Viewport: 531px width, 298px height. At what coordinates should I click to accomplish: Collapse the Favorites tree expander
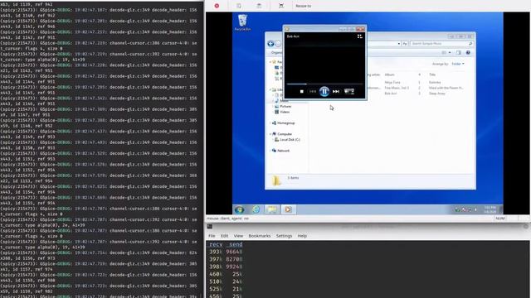[x=270, y=62]
